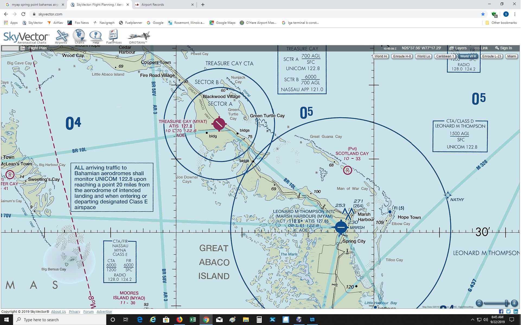Screen dimensions: 525x325
Task: Zoom out with the minus button
Action: click(x=479, y=303)
